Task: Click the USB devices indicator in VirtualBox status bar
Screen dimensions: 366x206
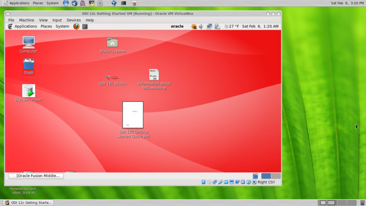Action: 221,182
